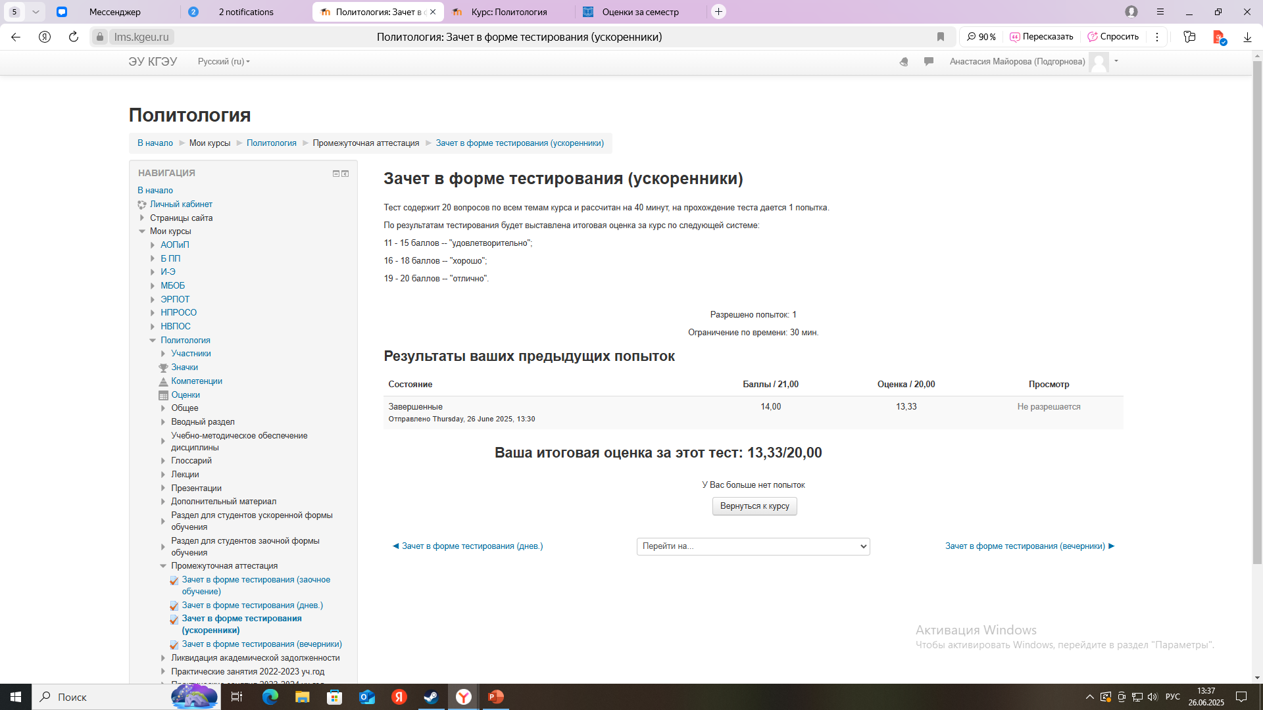Switch to Курс: Политология tab

click(509, 12)
